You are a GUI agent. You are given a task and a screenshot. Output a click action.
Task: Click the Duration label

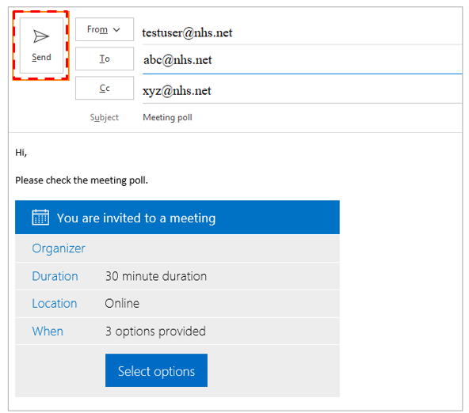[55, 276]
